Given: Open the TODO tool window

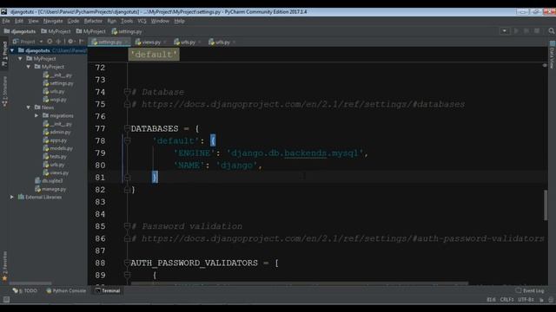Looking at the screenshot, I should click(x=25, y=291).
